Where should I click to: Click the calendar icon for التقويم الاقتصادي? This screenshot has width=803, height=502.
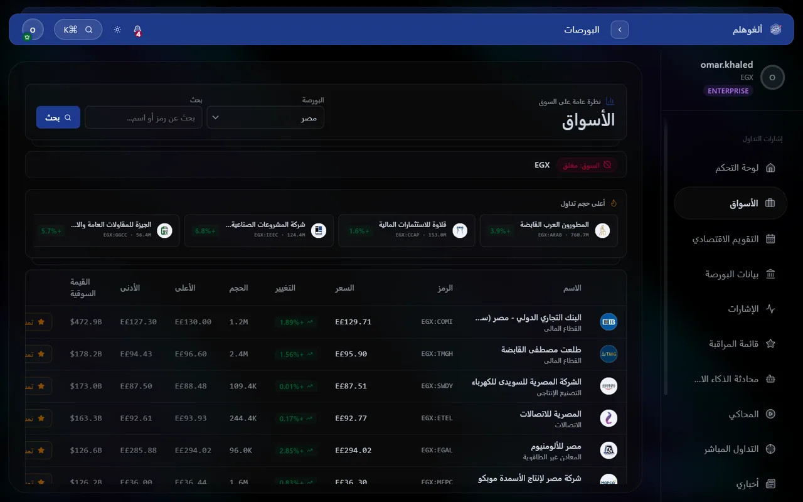coord(771,239)
